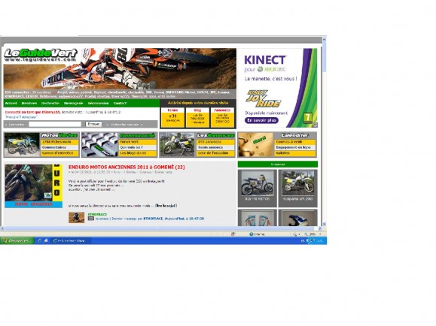Open the Qui roule où ? link
This screenshot has width=436, height=326.
point(138,147)
